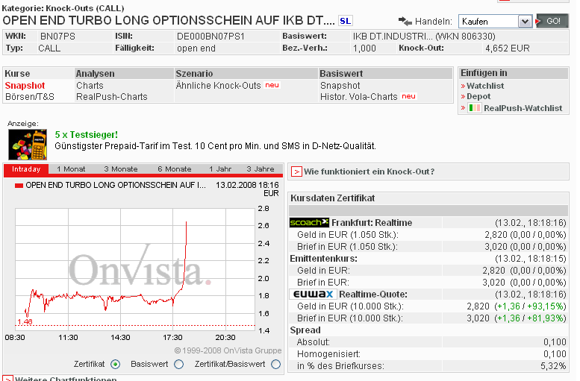This screenshot has height=381, width=580.
Task: Add to RealPush-Watchlist
Action: (523, 108)
